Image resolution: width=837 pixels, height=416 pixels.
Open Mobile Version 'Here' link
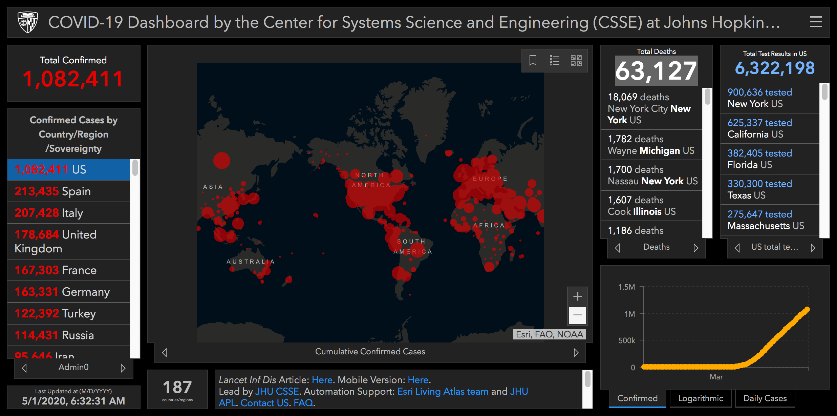418,380
